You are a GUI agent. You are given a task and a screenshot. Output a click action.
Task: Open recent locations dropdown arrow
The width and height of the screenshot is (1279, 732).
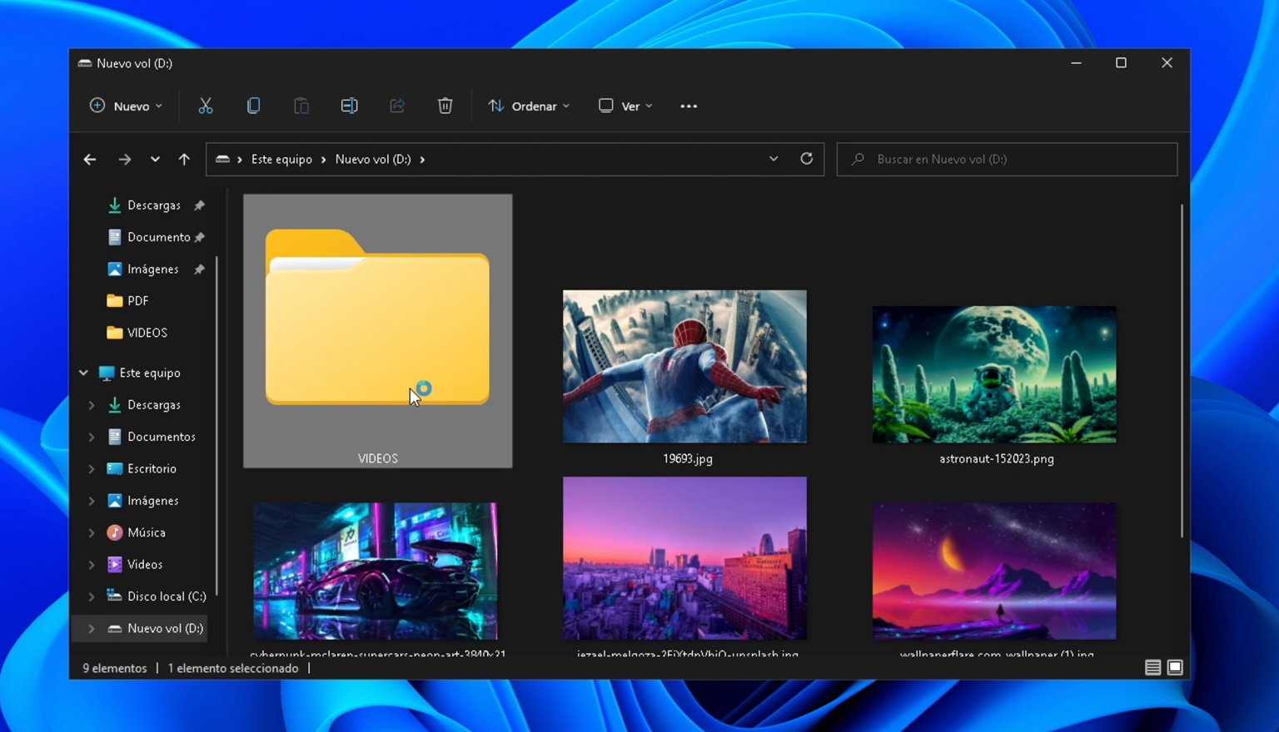pyautogui.click(x=155, y=159)
